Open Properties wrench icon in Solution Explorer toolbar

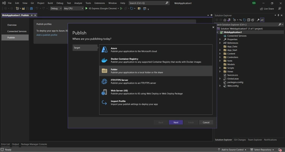point(258,20)
